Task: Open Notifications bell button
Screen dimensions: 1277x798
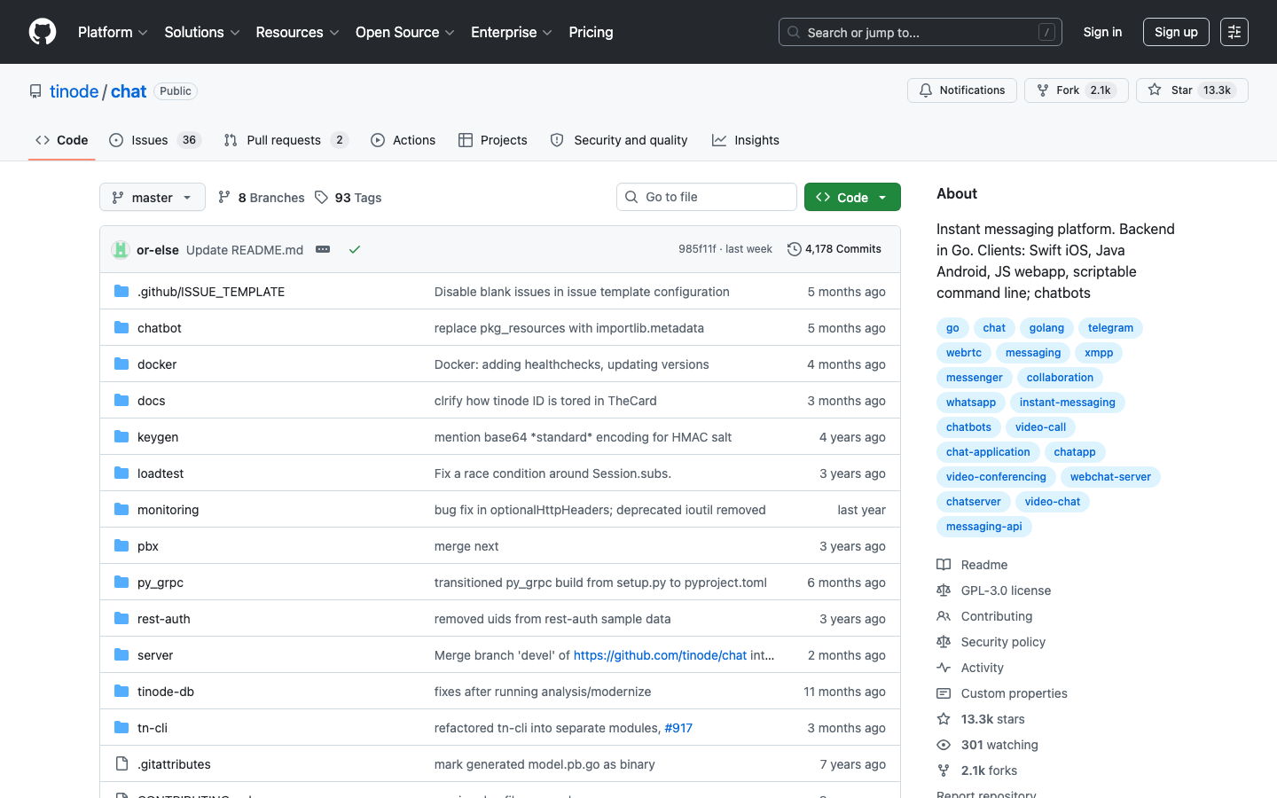Action: [961, 90]
